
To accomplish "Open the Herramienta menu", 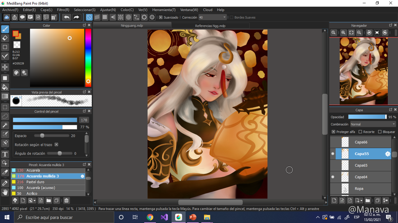I will (164, 10).
